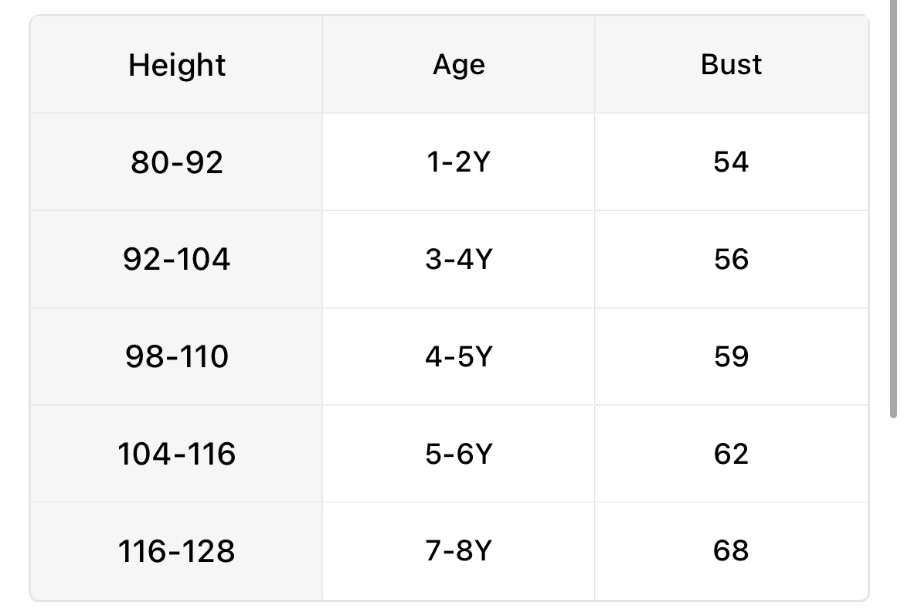Choose the 98-110 height cell
Viewport: 904px width, 613px height.
177,356
